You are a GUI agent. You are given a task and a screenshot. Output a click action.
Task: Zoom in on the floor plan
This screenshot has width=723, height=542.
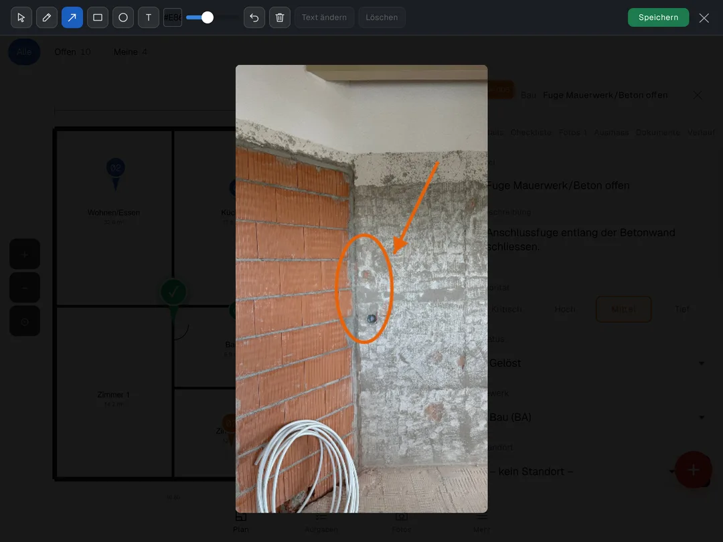click(25, 254)
